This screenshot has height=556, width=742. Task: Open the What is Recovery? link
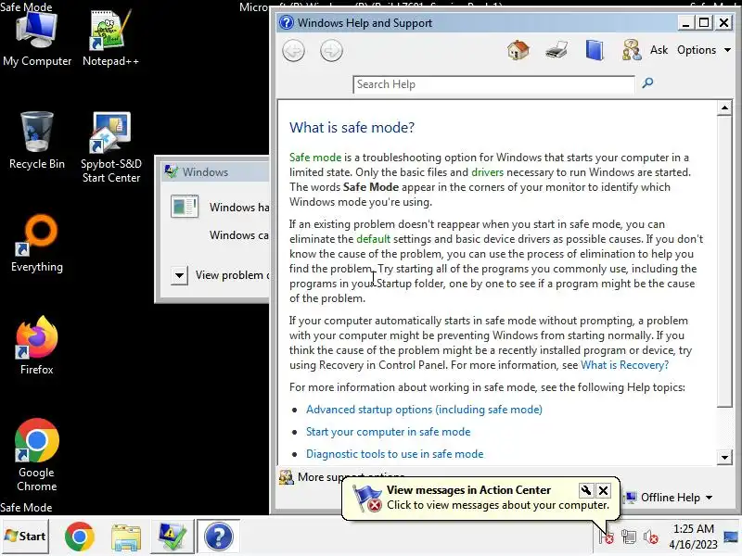pos(624,365)
